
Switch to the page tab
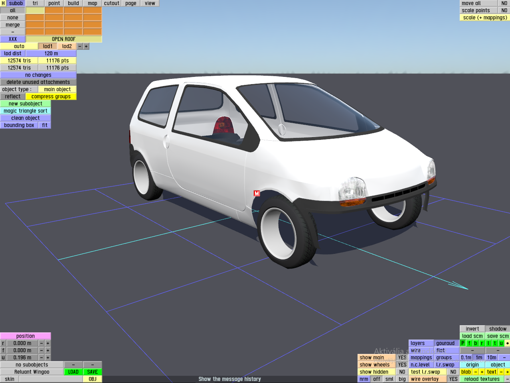tap(131, 3)
